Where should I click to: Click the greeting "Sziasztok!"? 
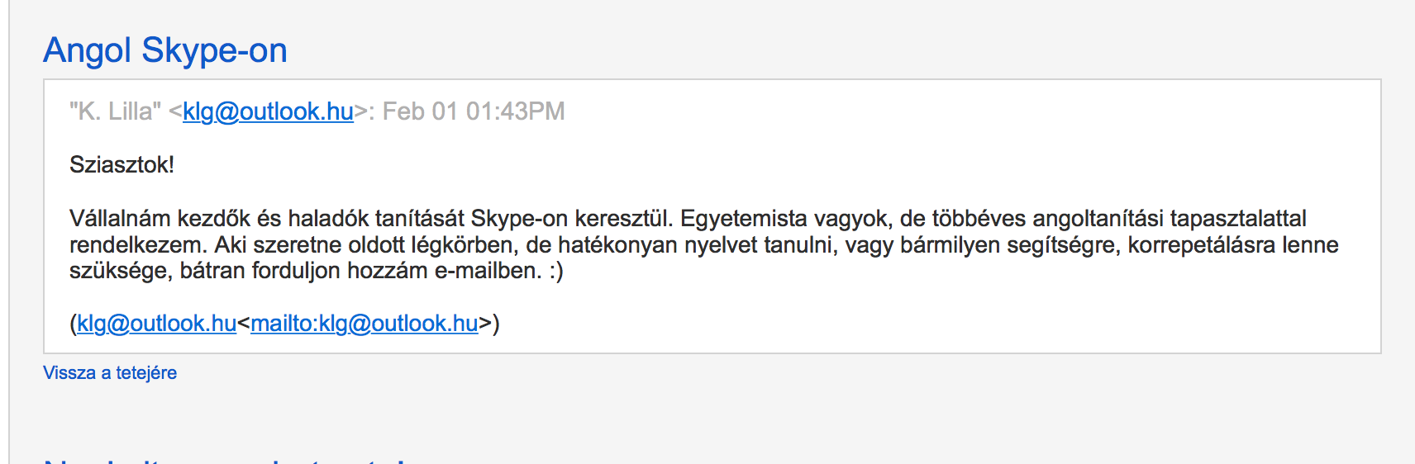click(x=121, y=165)
